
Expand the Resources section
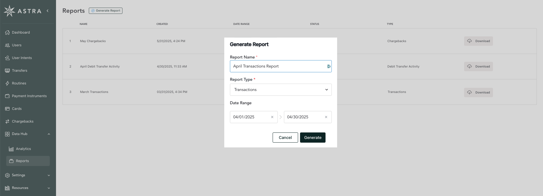pyautogui.click(x=49, y=188)
